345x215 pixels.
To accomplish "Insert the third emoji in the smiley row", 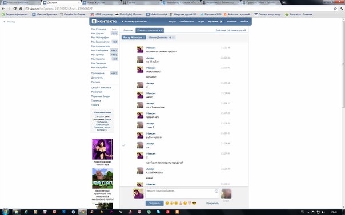I will 176,203.
